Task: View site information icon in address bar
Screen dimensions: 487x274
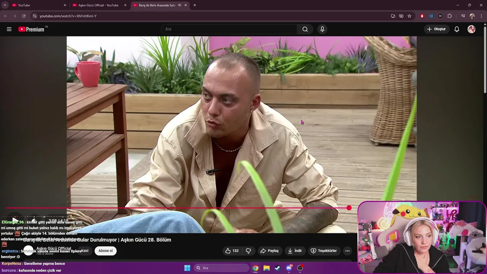Action: pyautogui.click(x=35, y=16)
